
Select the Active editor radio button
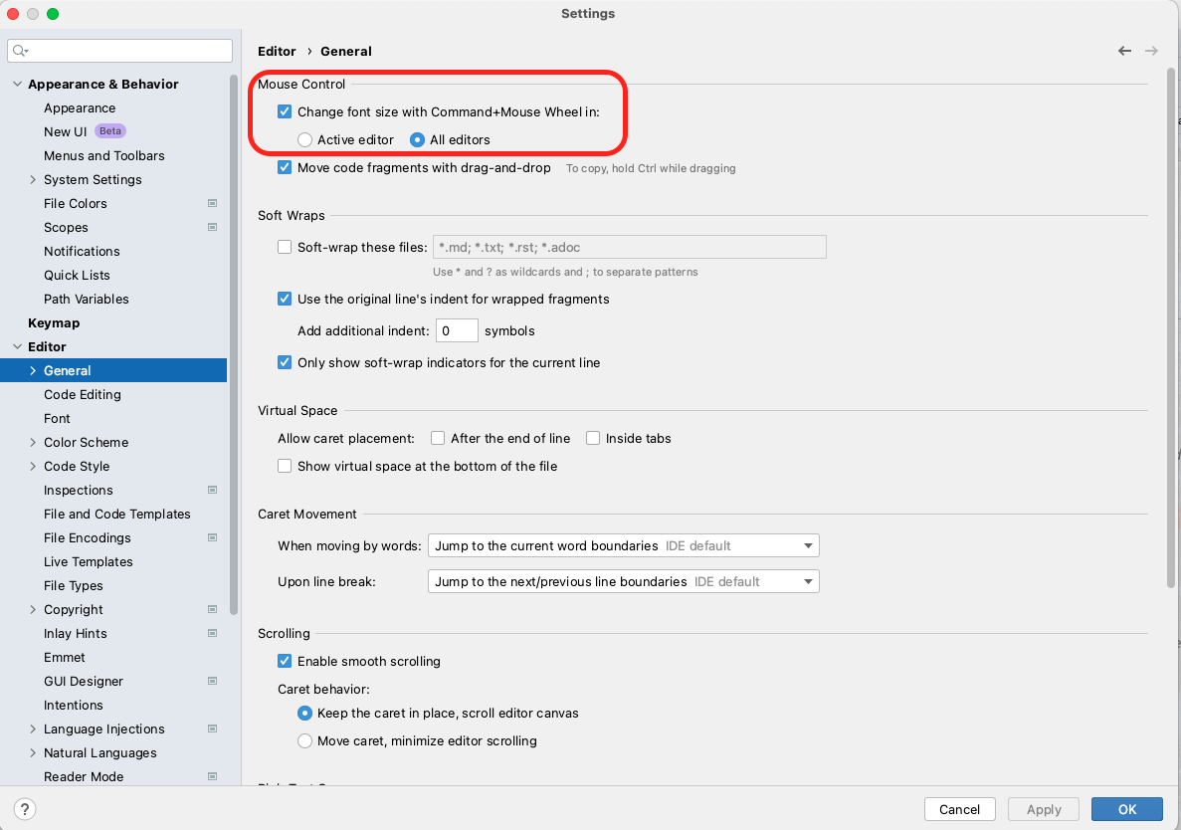pos(304,139)
